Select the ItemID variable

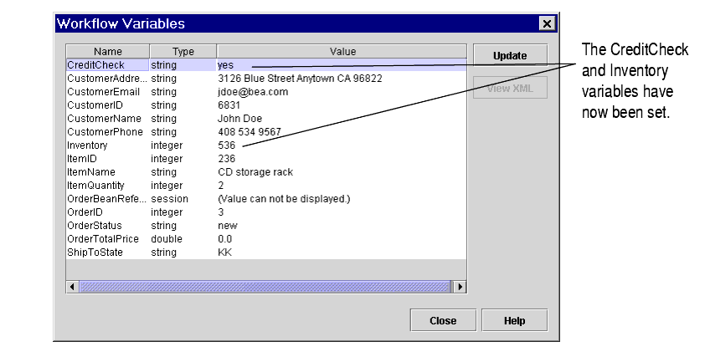click(x=82, y=159)
